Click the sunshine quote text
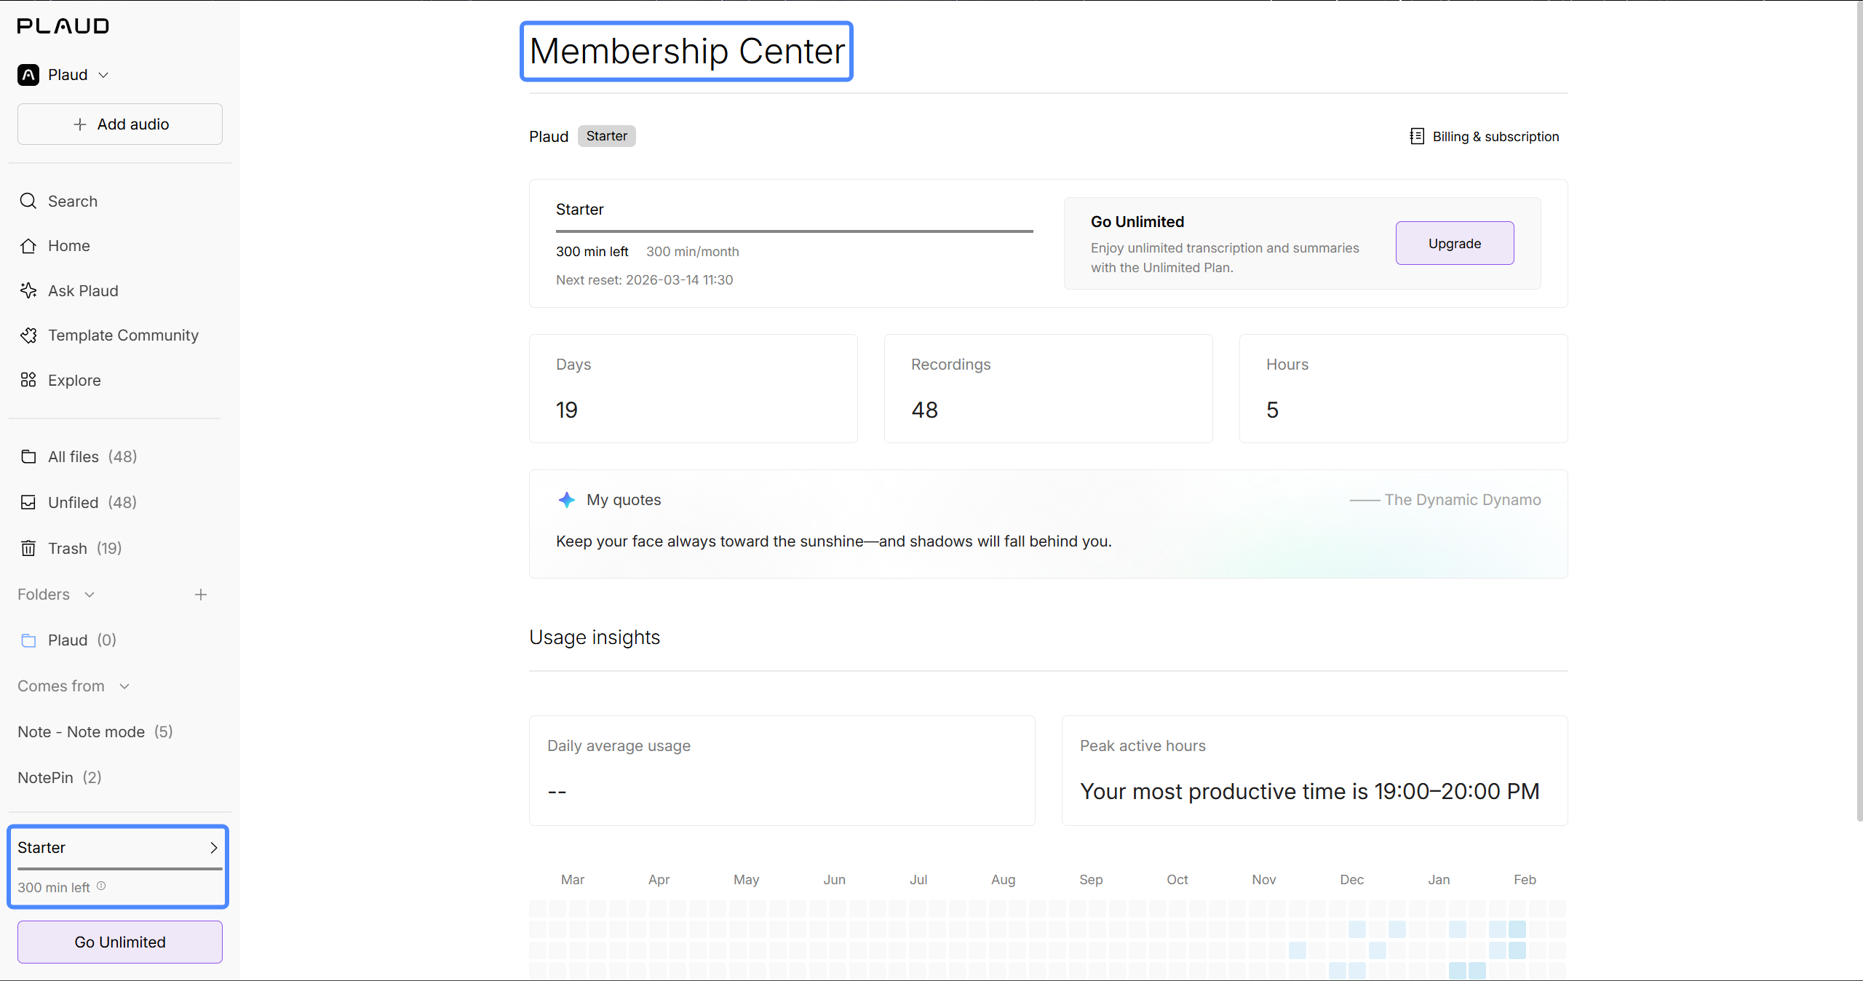The width and height of the screenshot is (1863, 981). click(834, 541)
